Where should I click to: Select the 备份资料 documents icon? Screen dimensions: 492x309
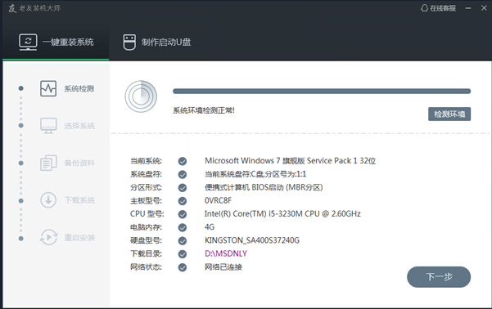coord(48,163)
